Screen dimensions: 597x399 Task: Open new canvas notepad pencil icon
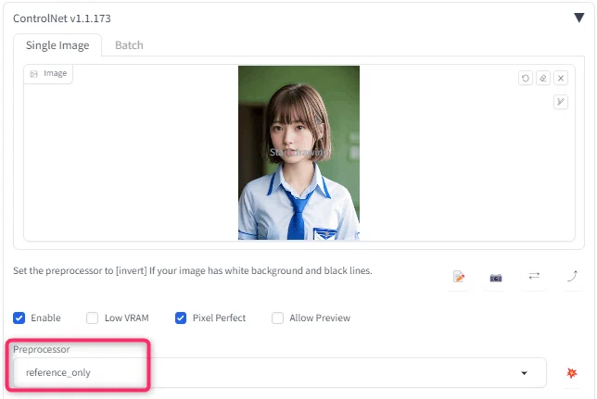459,277
